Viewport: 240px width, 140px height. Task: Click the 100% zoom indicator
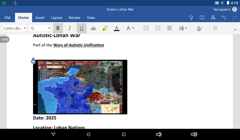tap(4, 40)
